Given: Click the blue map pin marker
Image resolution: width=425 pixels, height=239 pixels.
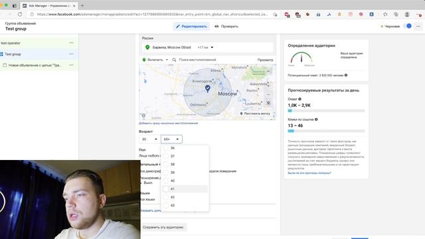Looking at the screenshot, I should (x=208, y=88).
